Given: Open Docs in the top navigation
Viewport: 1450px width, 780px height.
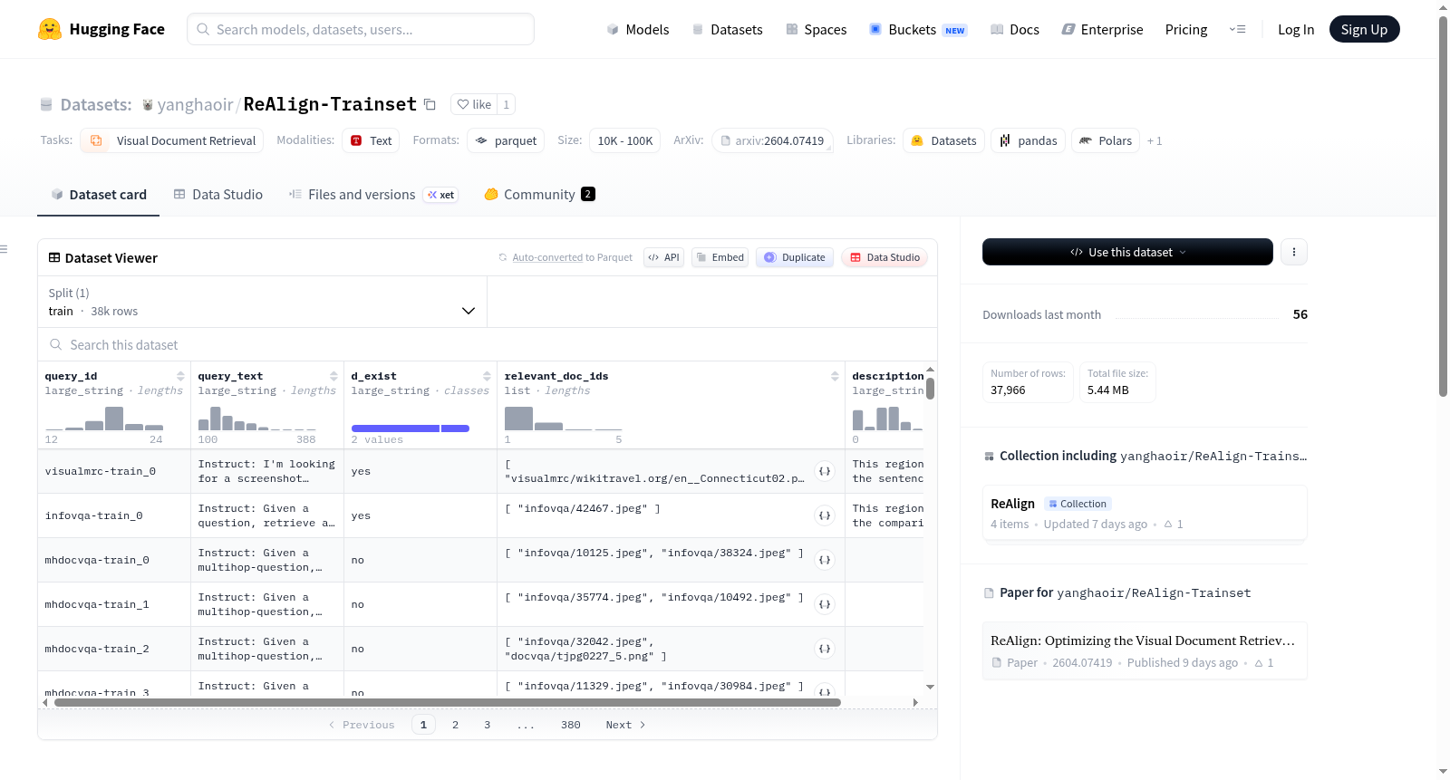Looking at the screenshot, I should click(1015, 29).
